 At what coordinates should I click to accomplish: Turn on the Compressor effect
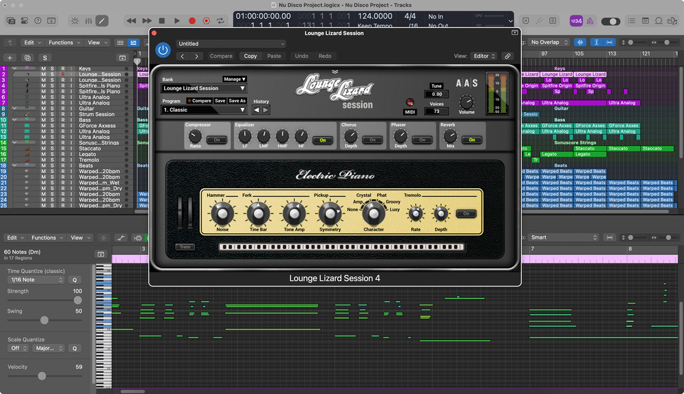(217, 140)
